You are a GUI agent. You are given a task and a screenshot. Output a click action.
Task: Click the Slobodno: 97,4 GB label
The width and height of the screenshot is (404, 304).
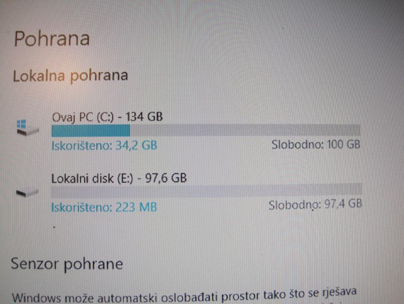coord(315,204)
